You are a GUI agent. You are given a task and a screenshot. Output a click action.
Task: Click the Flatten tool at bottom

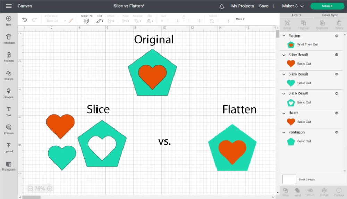(x=324, y=192)
